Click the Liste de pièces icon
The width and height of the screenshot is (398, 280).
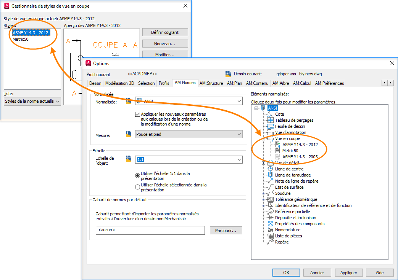coord(271,236)
